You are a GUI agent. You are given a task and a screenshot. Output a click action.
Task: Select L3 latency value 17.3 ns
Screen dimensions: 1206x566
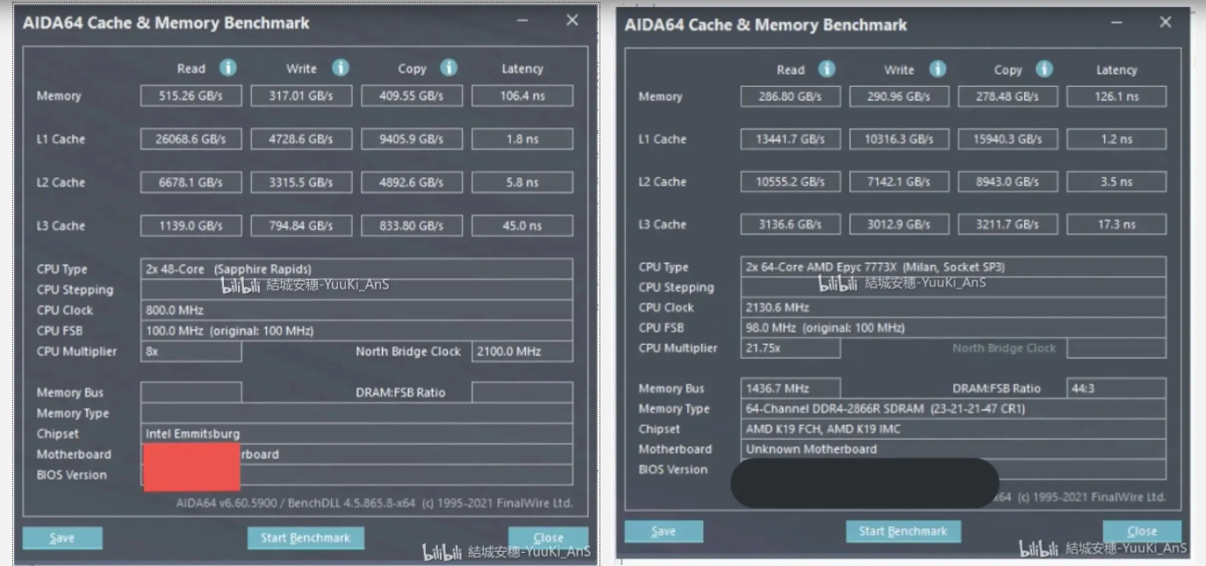[x=1116, y=224]
